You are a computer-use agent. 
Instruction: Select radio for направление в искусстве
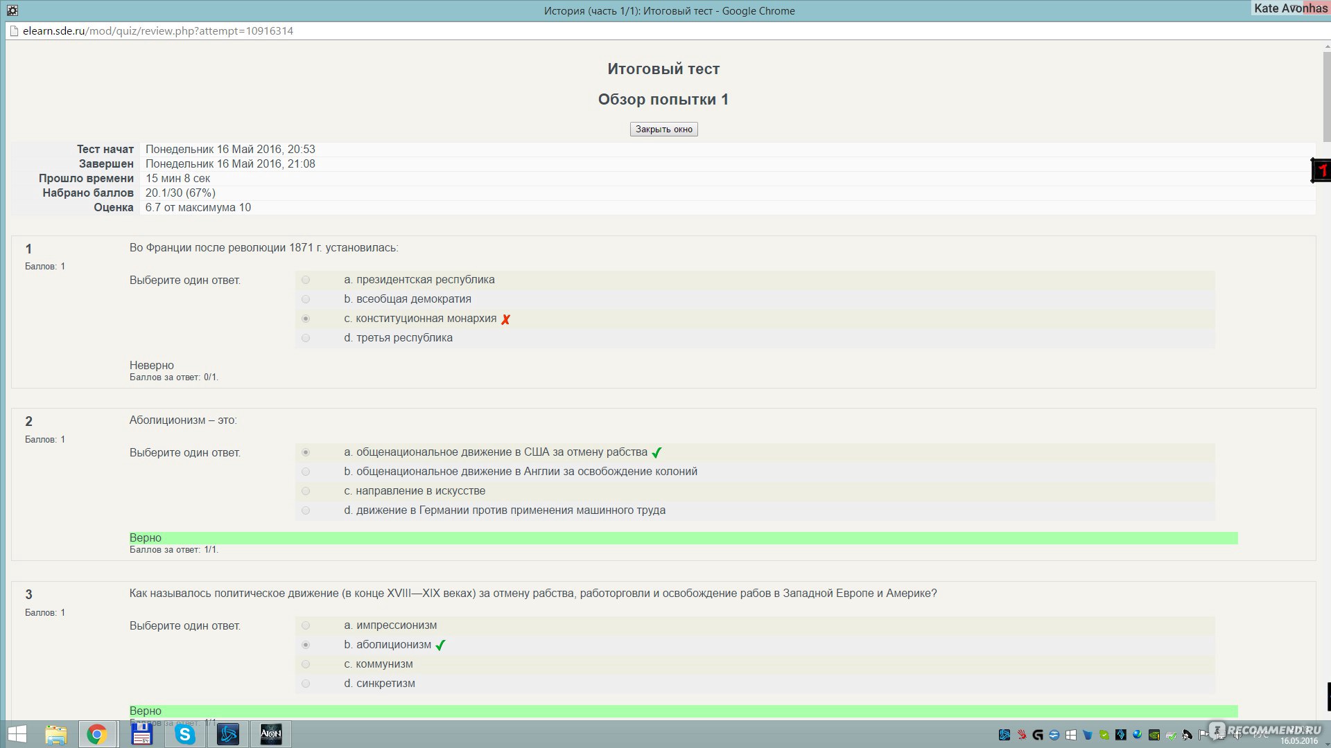[x=306, y=491]
